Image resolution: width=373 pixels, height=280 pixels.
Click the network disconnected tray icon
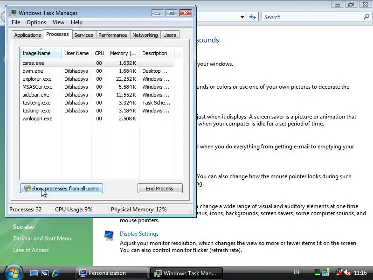(339, 273)
